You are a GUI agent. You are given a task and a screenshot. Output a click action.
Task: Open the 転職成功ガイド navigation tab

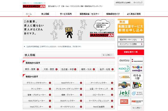point(113,14)
